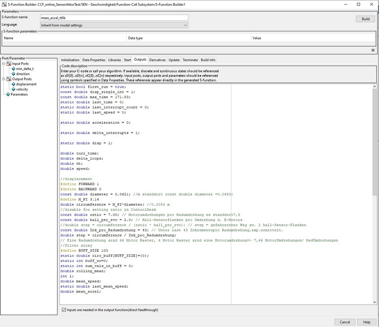
Task: Click the S-function name input field
Action: 114,17
